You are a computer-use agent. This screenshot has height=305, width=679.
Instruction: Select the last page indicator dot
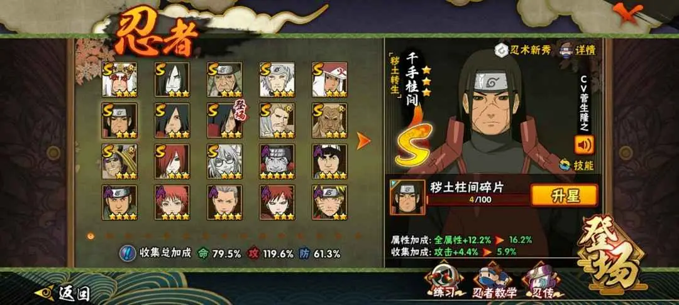point(358,236)
